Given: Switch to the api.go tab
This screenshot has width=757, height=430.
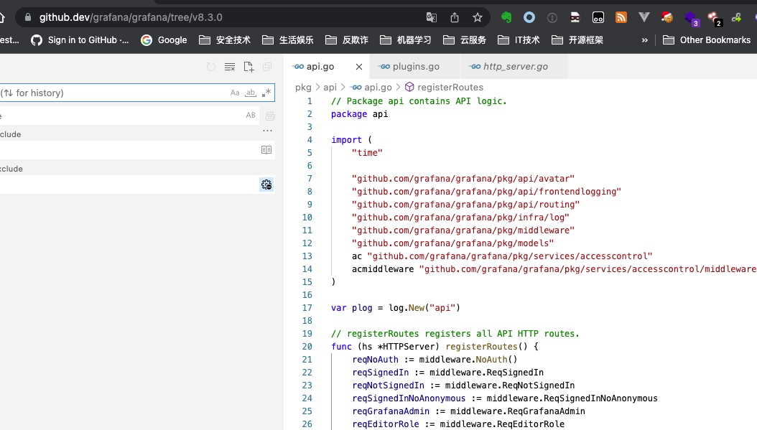Looking at the screenshot, I should 320,67.
